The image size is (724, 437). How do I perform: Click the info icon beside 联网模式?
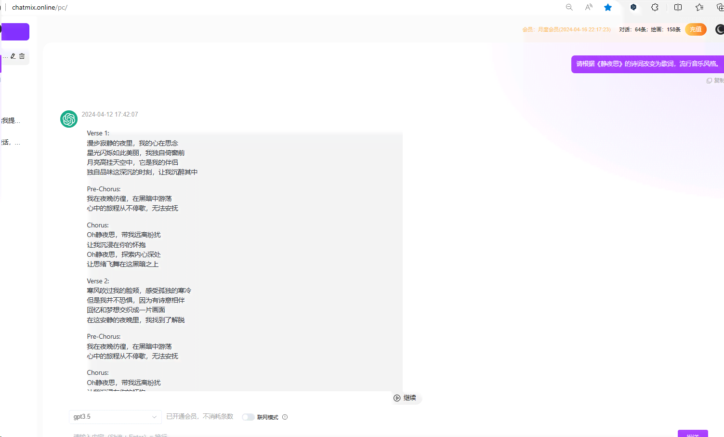(x=285, y=417)
